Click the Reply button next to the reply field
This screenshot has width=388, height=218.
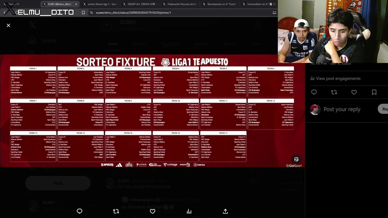(383, 109)
